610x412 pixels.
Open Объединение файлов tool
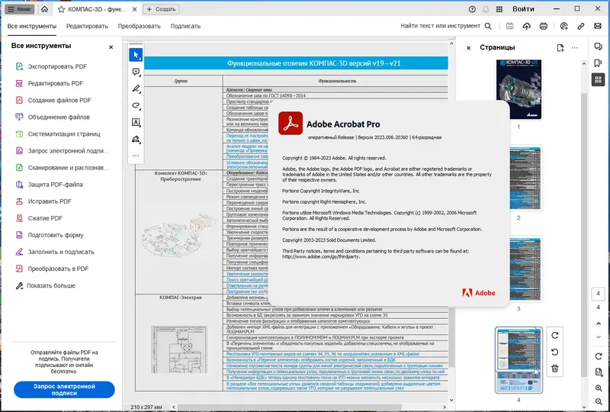(52, 117)
